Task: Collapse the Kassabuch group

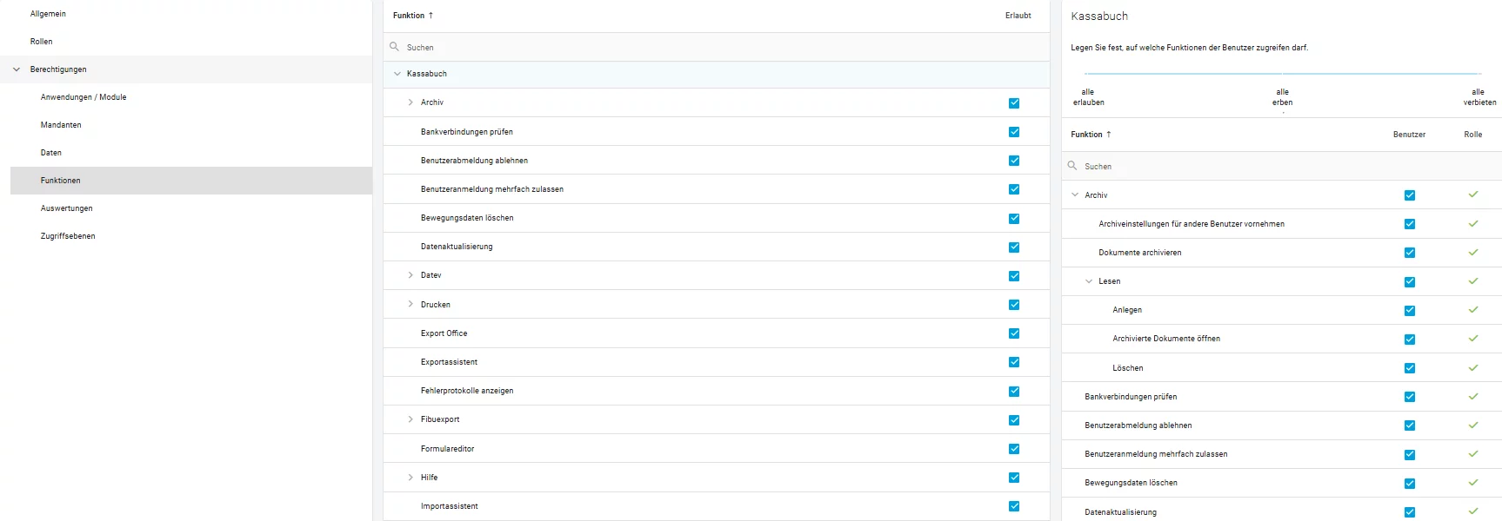Action: 397,74
